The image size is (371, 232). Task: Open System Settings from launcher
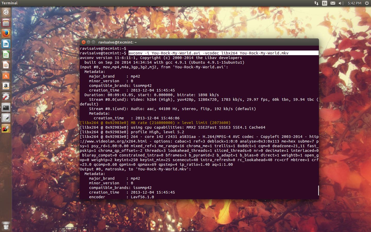click(x=6, y=97)
